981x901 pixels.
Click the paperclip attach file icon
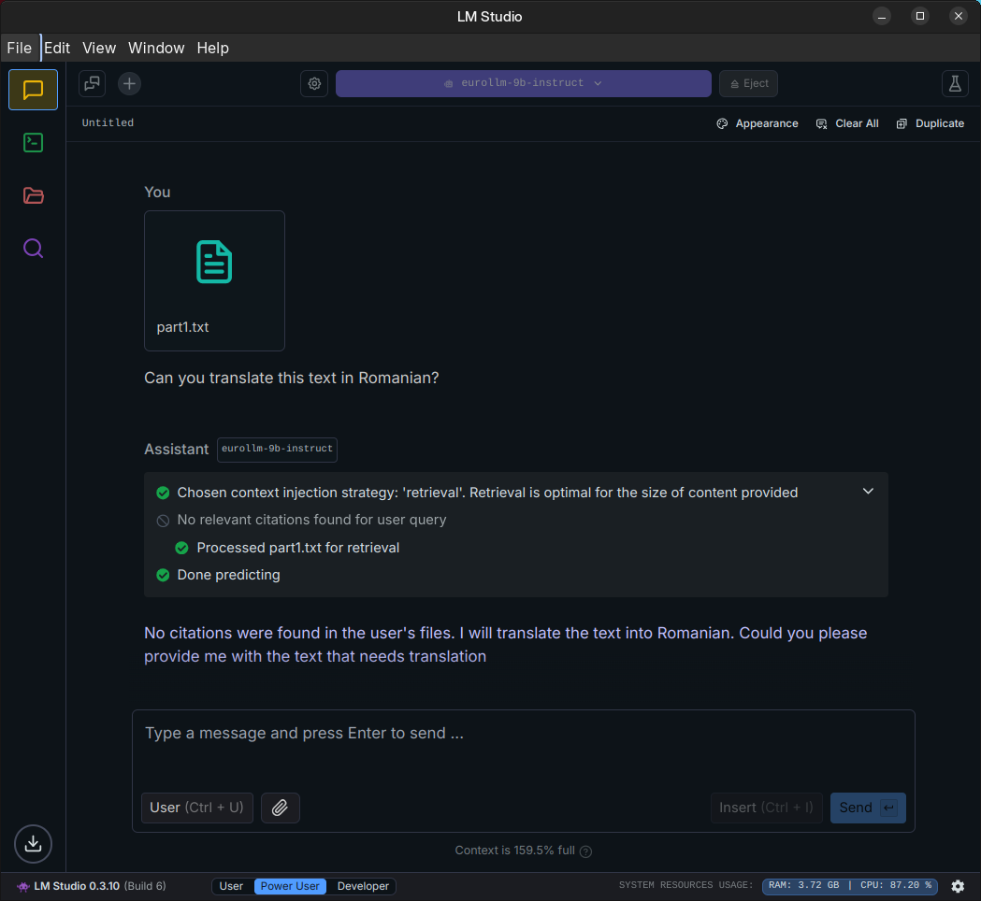click(x=280, y=808)
